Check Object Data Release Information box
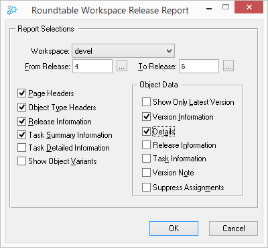The image size is (268, 248). (146, 145)
